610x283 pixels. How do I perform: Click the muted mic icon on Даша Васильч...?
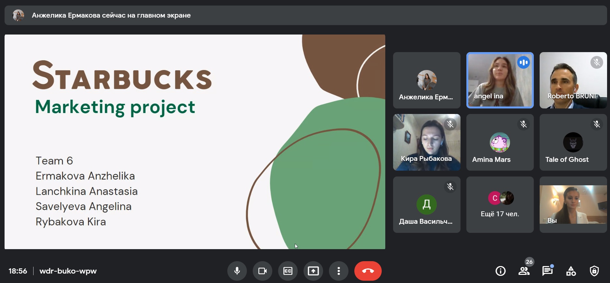pos(450,187)
